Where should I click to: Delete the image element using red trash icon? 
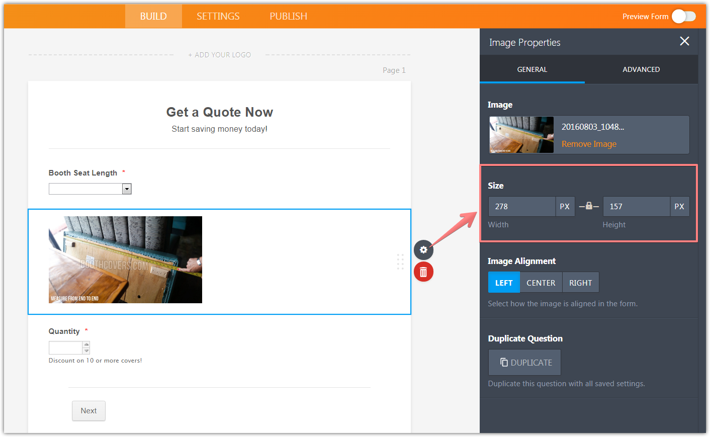[423, 272]
